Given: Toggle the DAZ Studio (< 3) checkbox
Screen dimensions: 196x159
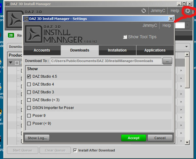Looking at the screenshot, I should pyautogui.click(x=29, y=100).
